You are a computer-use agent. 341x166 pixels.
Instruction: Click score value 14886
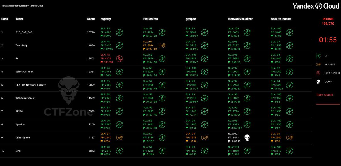point(91,45)
